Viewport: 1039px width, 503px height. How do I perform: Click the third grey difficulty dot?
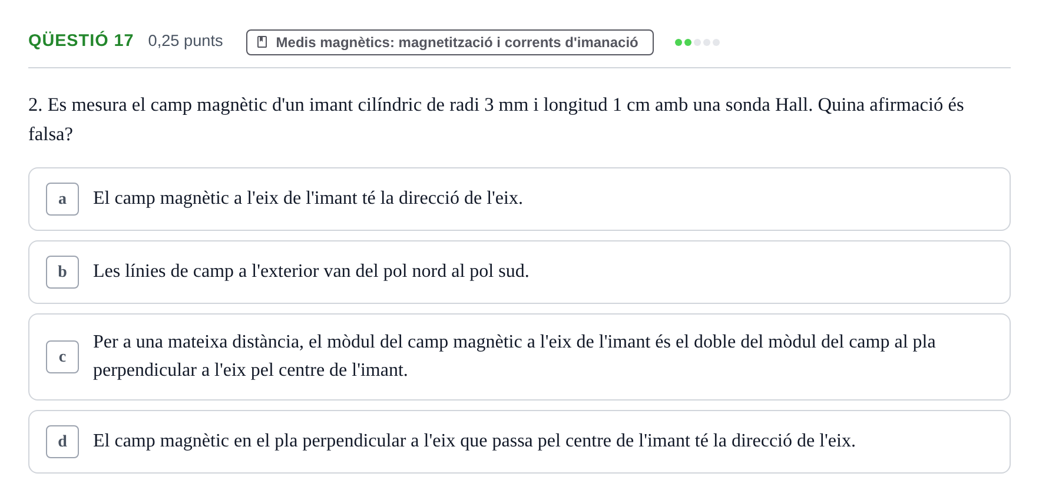(x=697, y=42)
